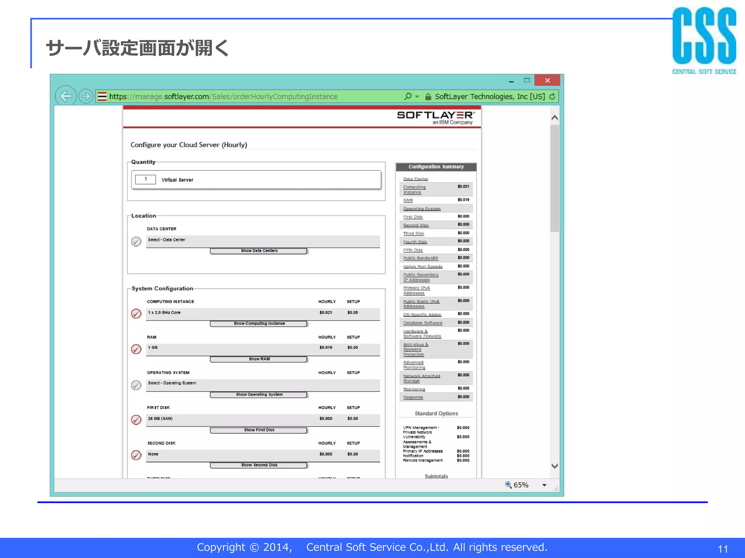Maximize the browser window
745x558 pixels.
pos(527,80)
